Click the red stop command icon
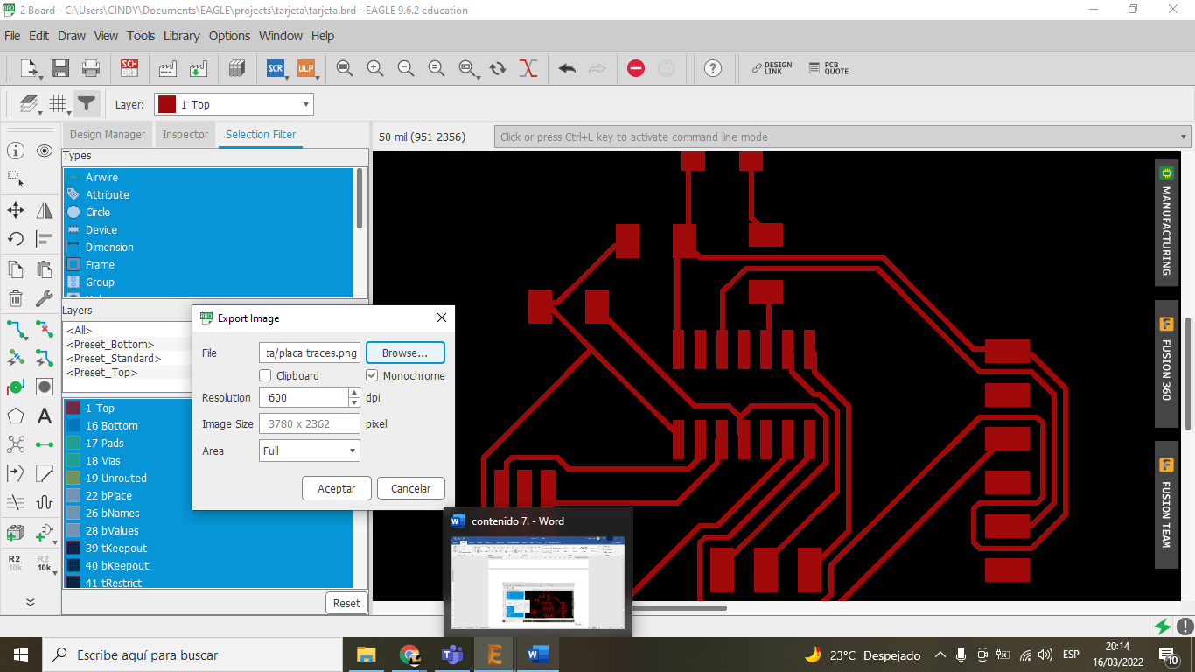1195x672 pixels. point(636,68)
